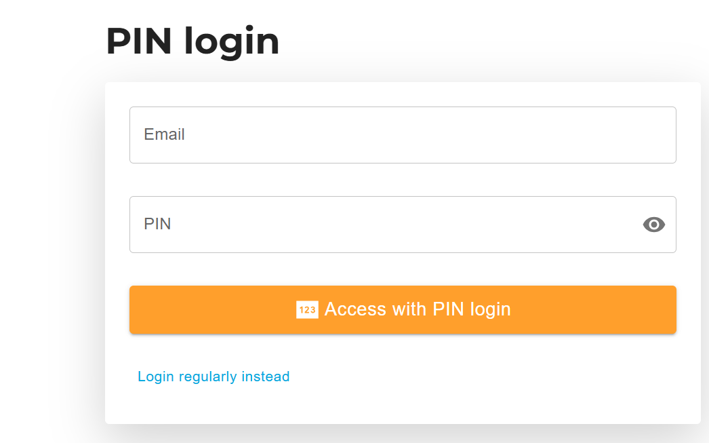The image size is (709, 443).
Task: Click the word login in the heading
Action: coord(232,43)
